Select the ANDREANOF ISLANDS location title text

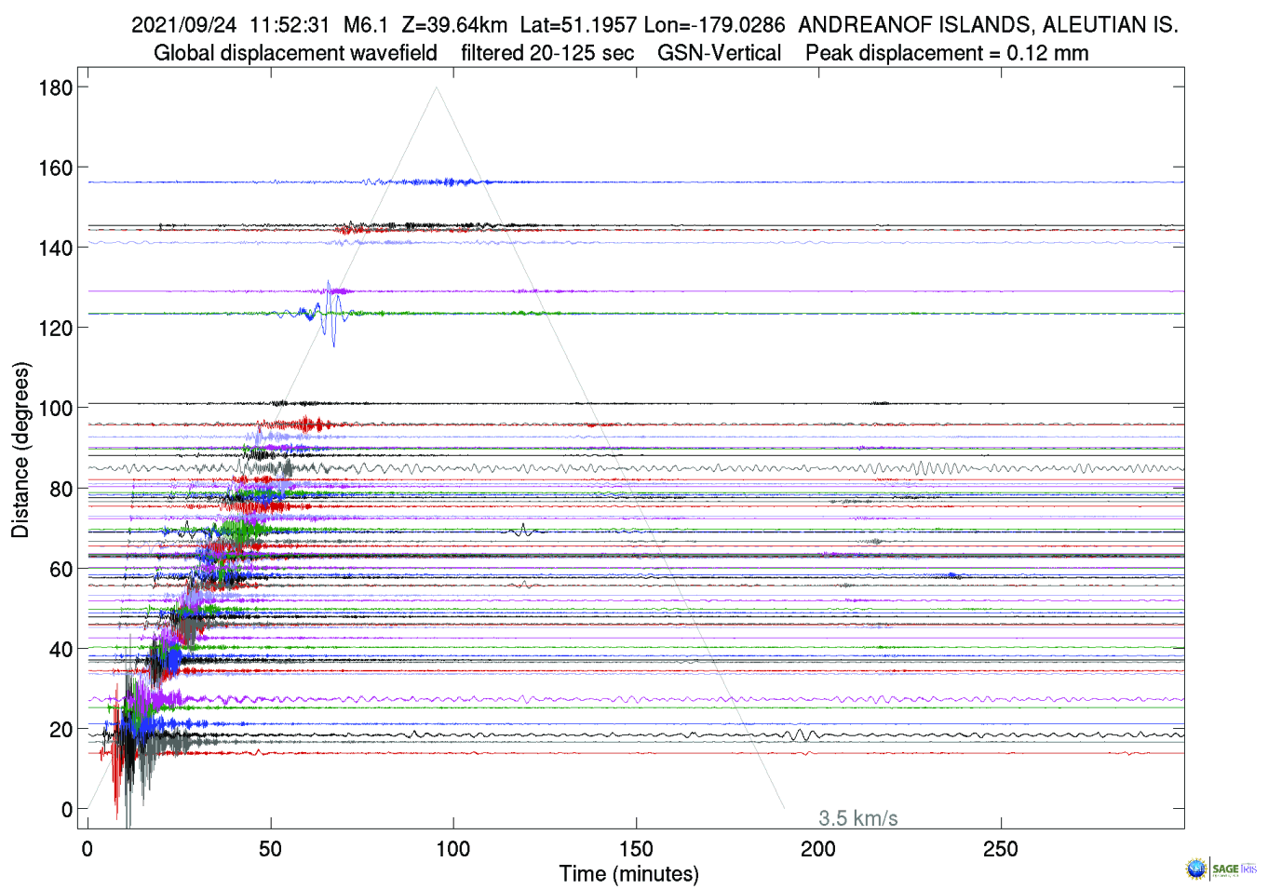(x=988, y=25)
